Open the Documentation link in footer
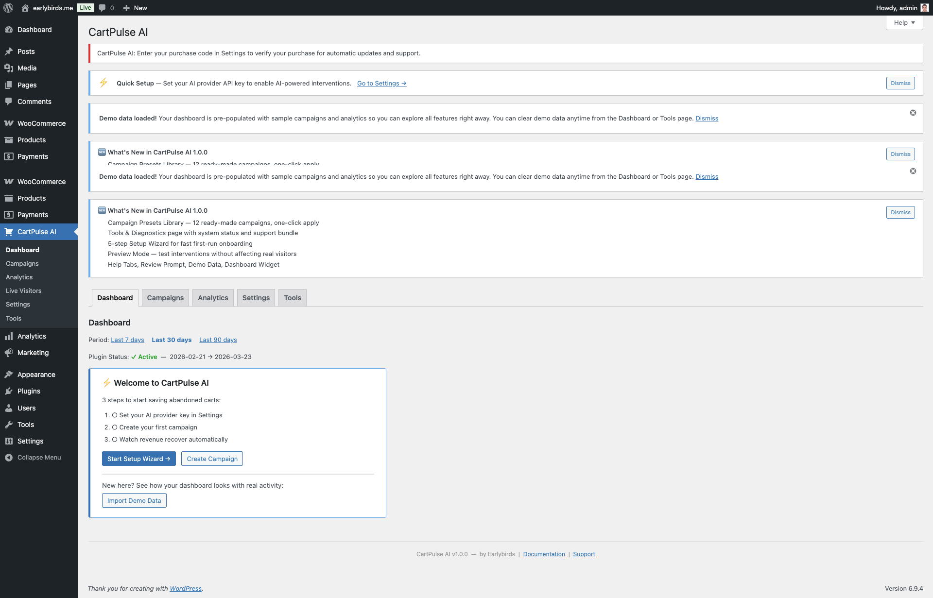The image size is (933, 598). [544, 554]
